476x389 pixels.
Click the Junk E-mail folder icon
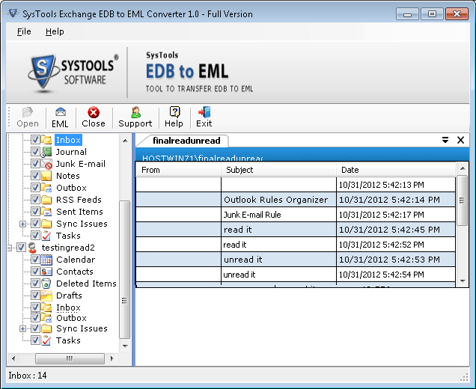46,164
